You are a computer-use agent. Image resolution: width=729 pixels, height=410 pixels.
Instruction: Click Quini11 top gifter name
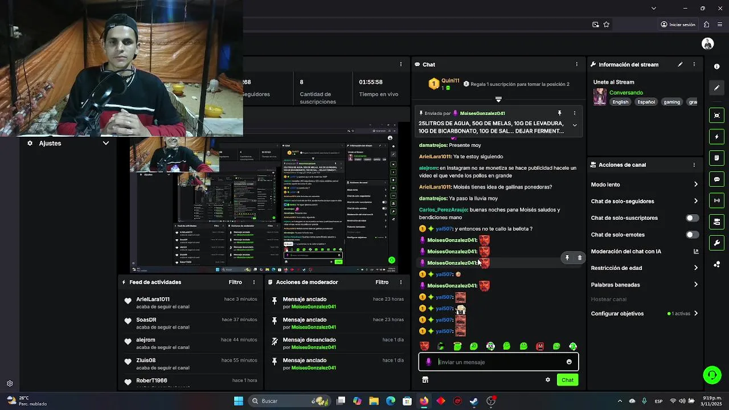click(x=450, y=81)
